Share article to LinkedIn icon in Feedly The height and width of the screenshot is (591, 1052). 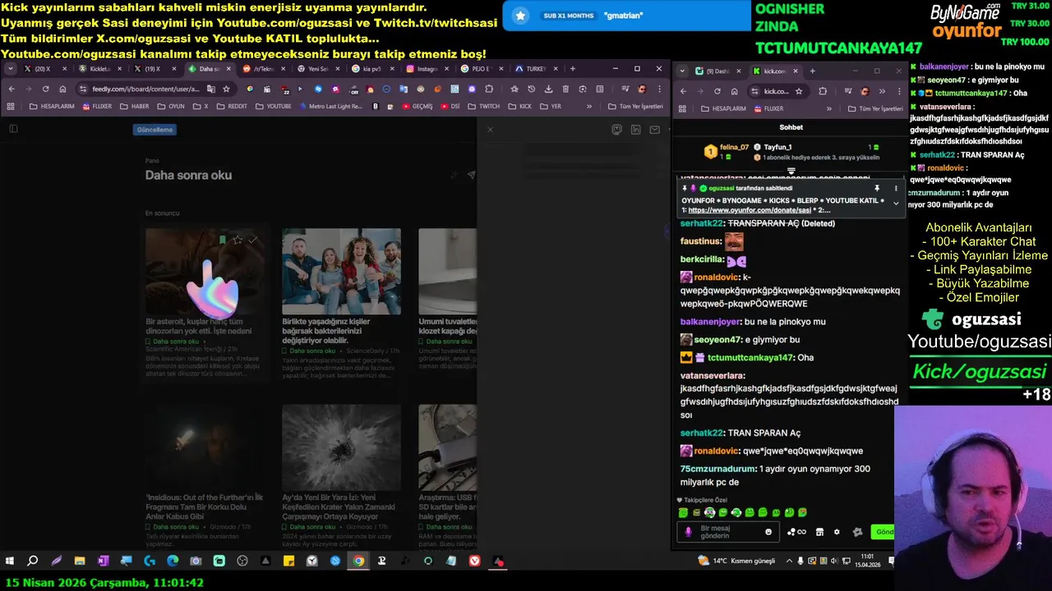tap(635, 129)
